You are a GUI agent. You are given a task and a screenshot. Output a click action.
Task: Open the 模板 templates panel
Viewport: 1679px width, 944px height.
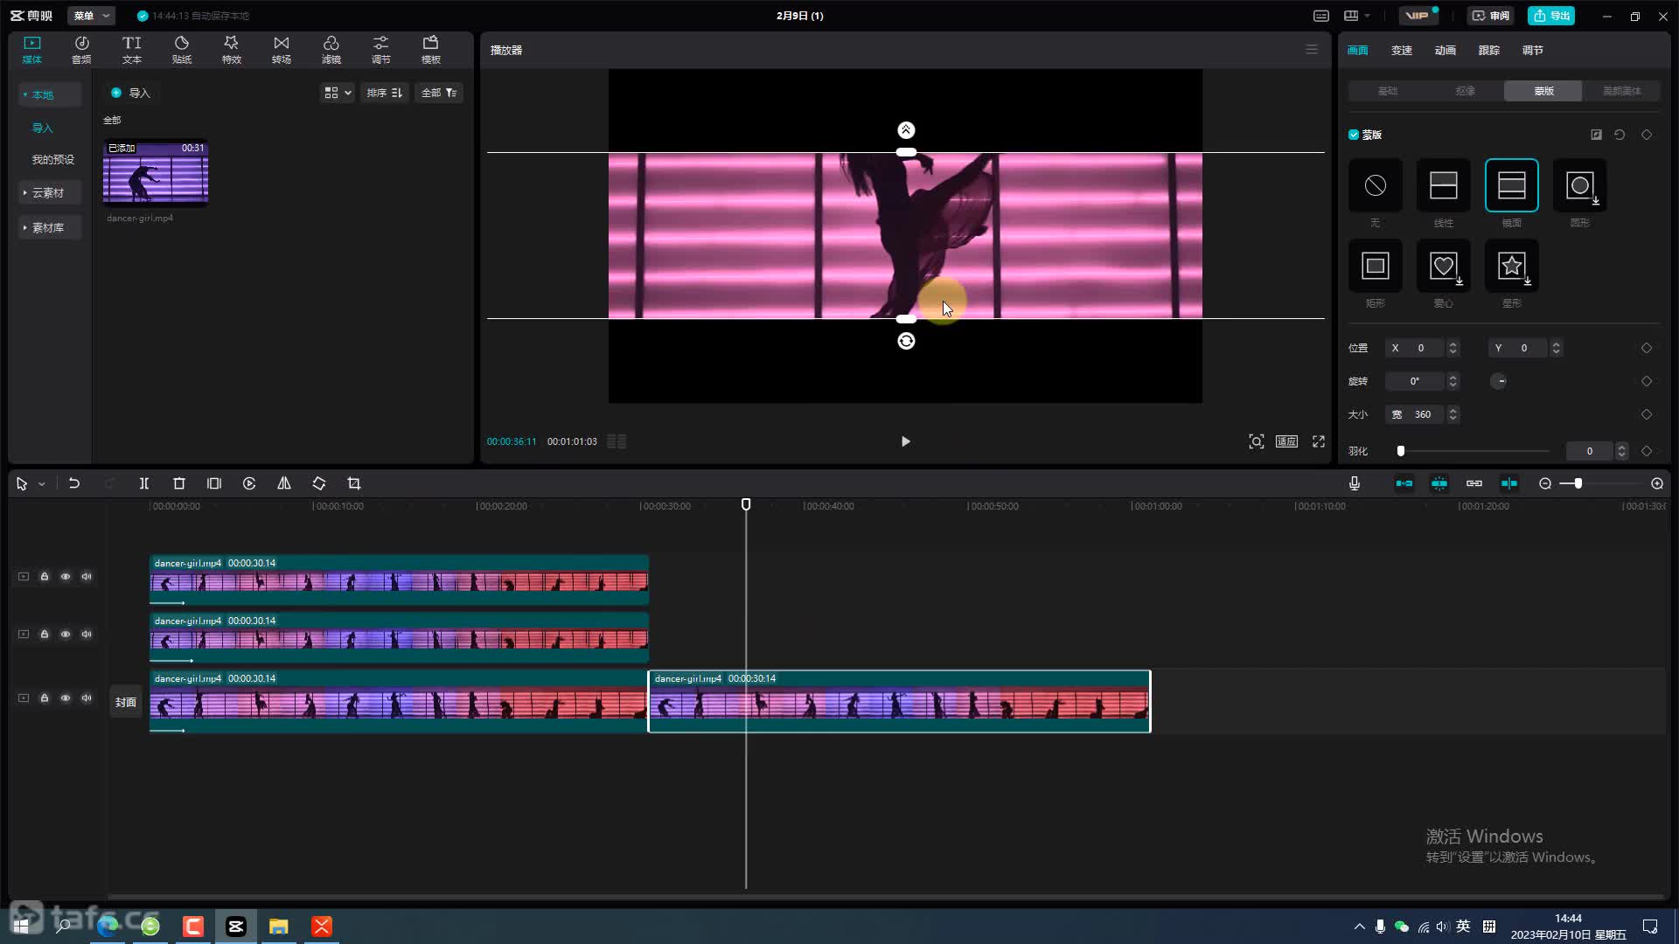pyautogui.click(x=430, y=50)
